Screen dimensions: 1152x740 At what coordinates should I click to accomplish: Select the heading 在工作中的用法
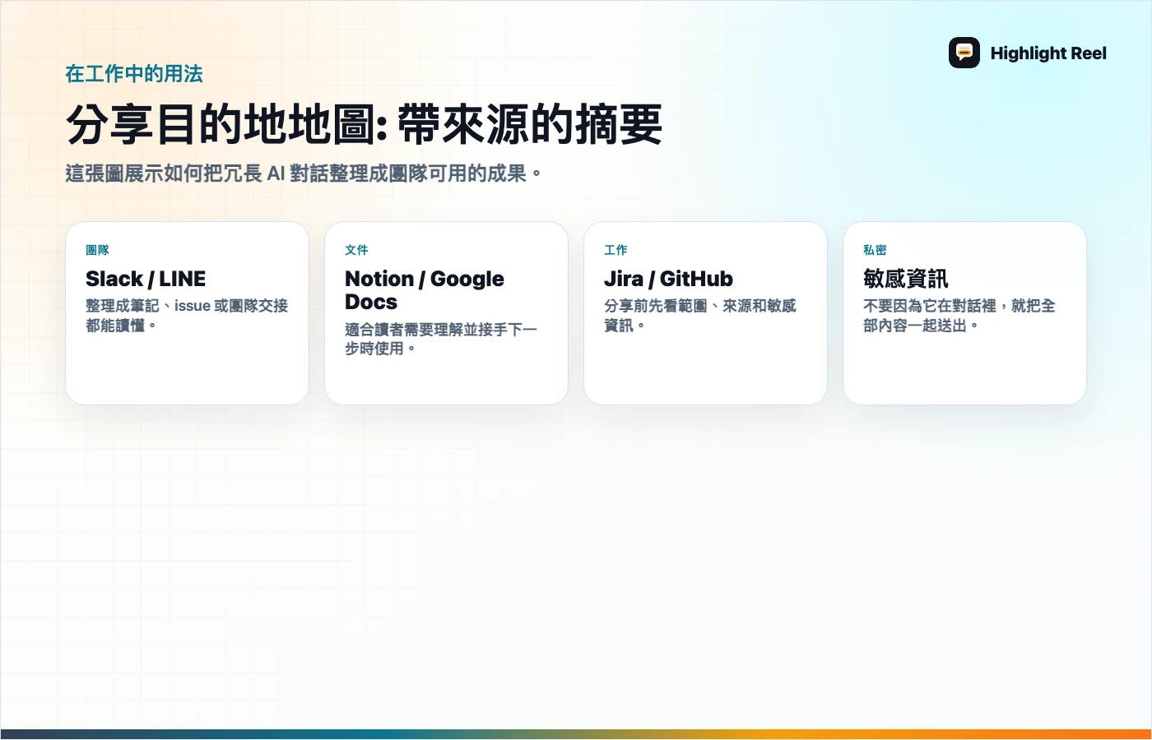134,74
